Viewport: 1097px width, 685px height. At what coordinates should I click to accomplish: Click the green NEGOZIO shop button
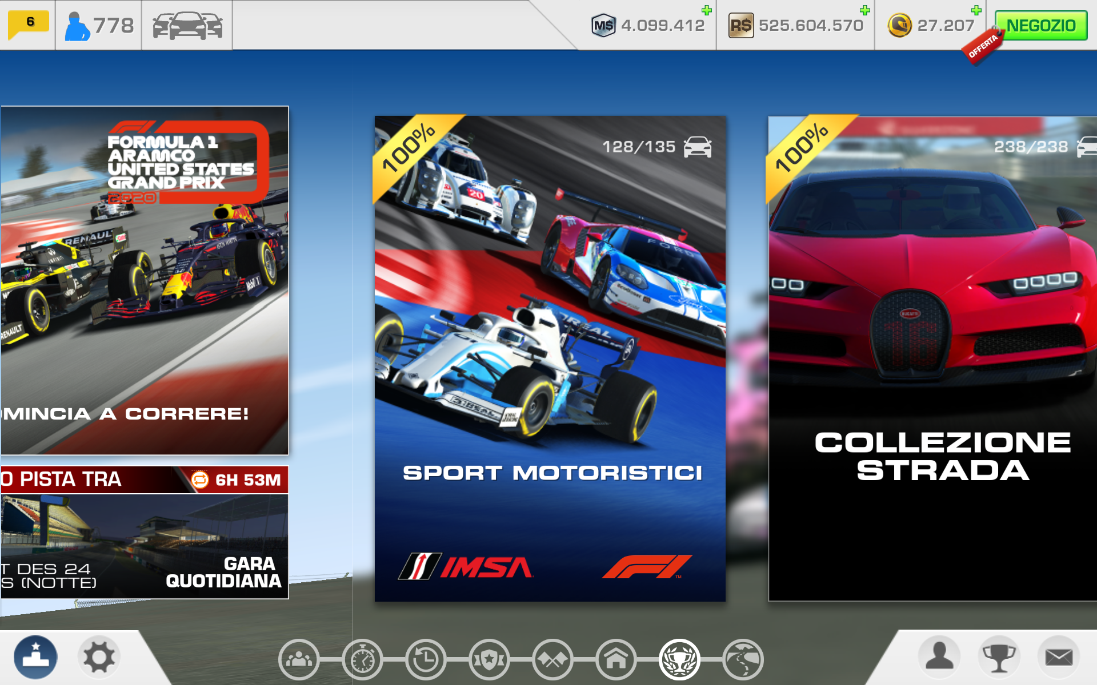click(1040, 26)
